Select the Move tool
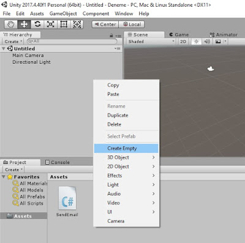The image size is (245, 243). click(24, 24)
